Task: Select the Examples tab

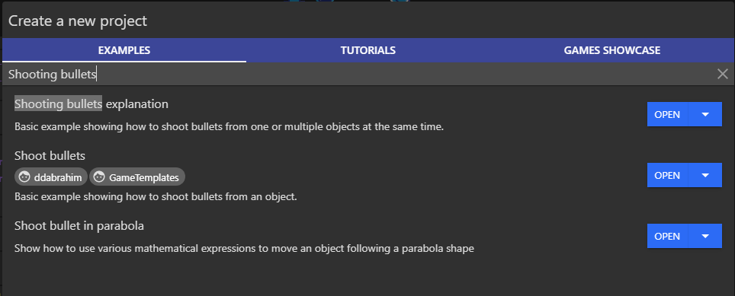Action: (x=124, y=50)
